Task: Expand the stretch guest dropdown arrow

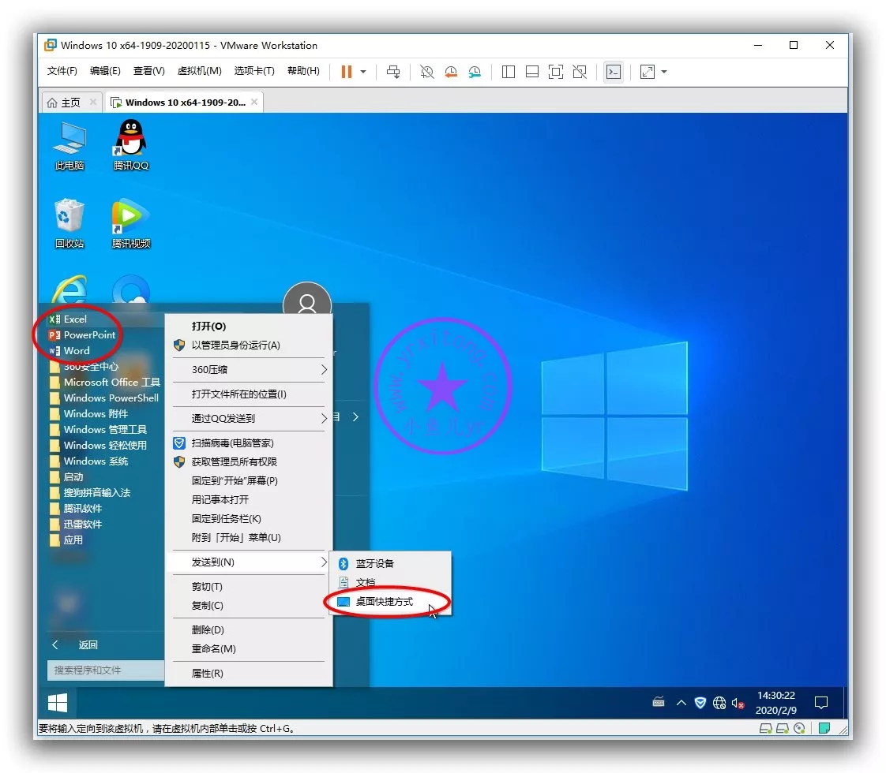Action: click(664, 72)
